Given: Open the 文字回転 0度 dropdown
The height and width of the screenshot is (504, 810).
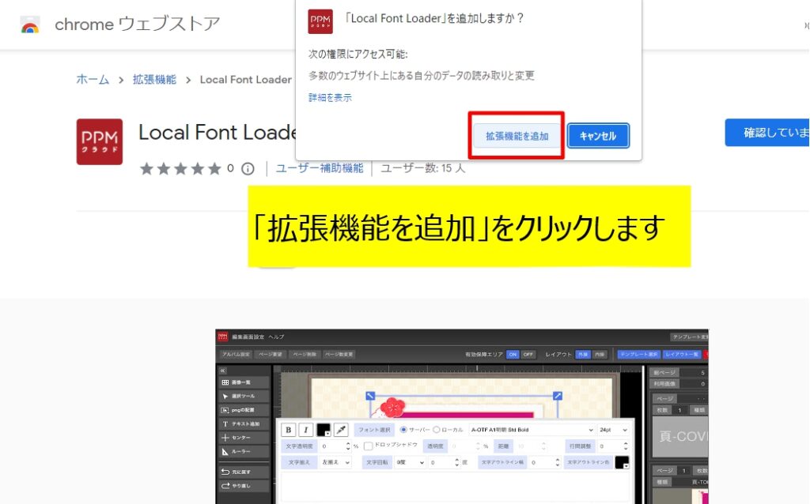Looking at the screenshot, I should pyautogui.click(x=411, y=463).
